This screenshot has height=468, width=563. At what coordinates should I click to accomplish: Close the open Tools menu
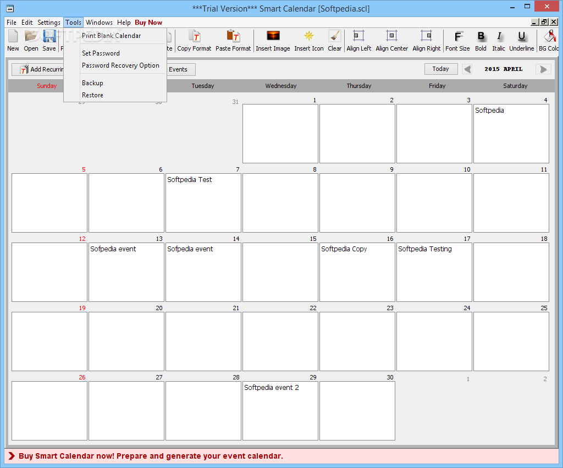tap(73, 22)
